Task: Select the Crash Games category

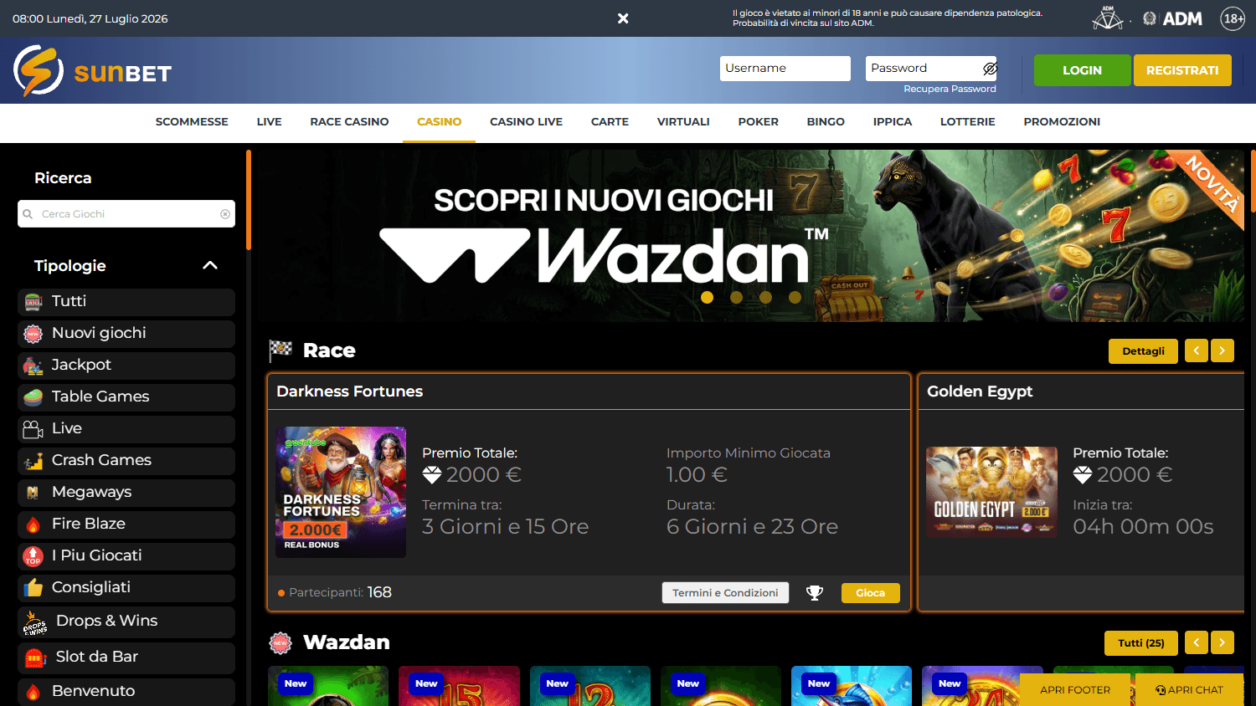Action: coord(126,461)
